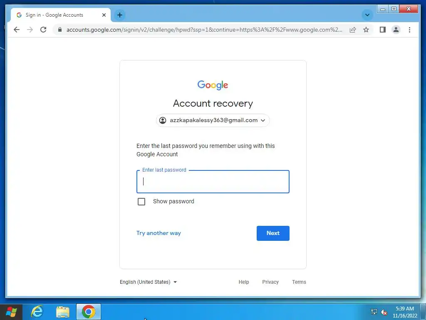Image resolution: width=426 pixels, height=320 pixels.
Task: Click the address bar URL
Action: pos(204,30)
